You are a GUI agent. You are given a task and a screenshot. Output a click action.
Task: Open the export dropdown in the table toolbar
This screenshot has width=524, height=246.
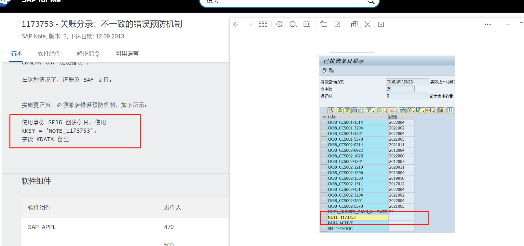click(421, 110)
